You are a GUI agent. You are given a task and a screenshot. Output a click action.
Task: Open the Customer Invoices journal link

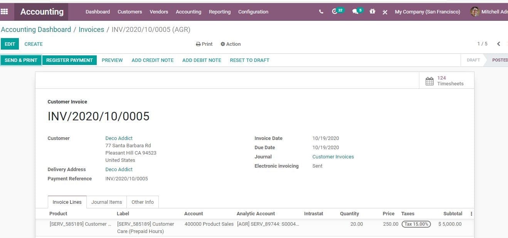333,156
